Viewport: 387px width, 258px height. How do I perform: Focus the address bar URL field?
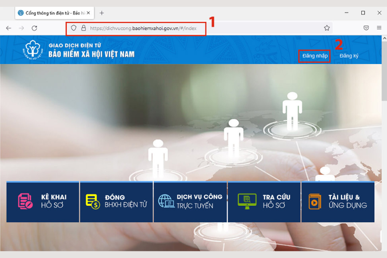click(x=198, y=28)
